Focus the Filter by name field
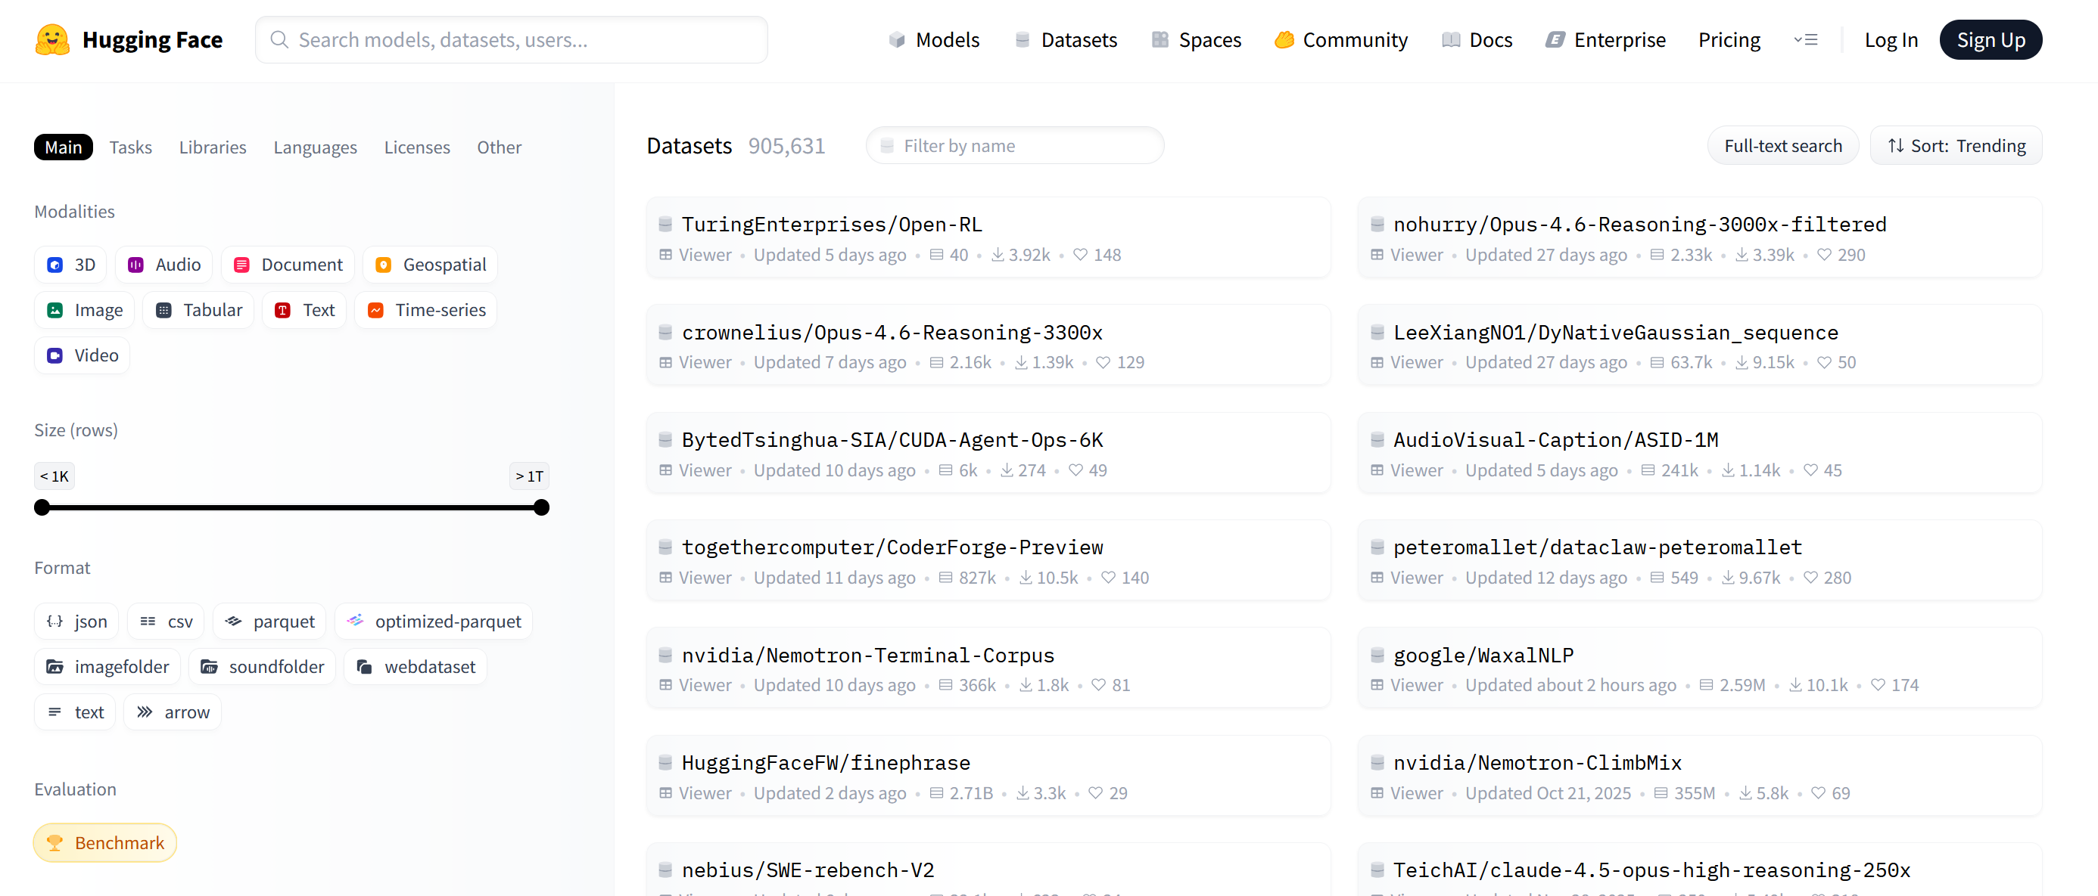The height and width of the screenshot is (896, 2098). [x=1015, y=146]
